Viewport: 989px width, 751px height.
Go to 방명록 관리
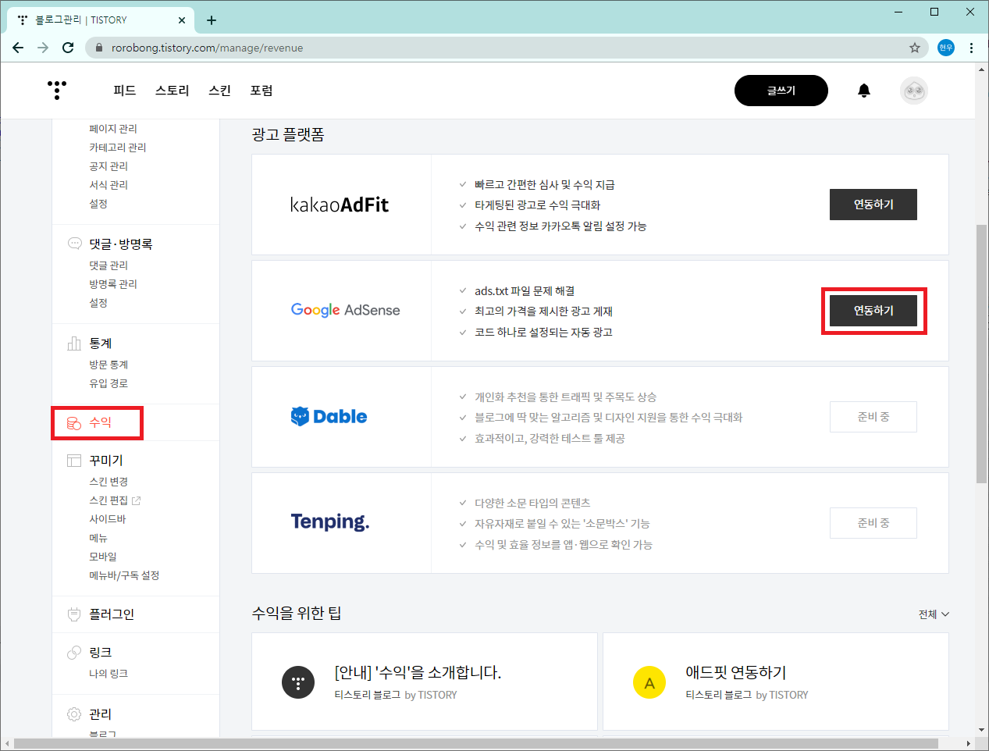[x=113, y=284]
